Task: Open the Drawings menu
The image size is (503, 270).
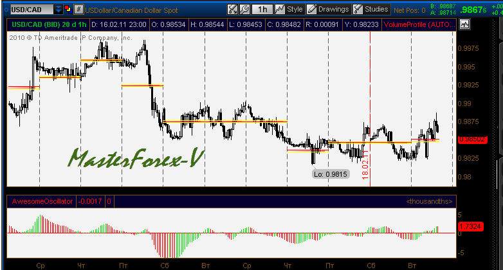Action: [328, 9]
